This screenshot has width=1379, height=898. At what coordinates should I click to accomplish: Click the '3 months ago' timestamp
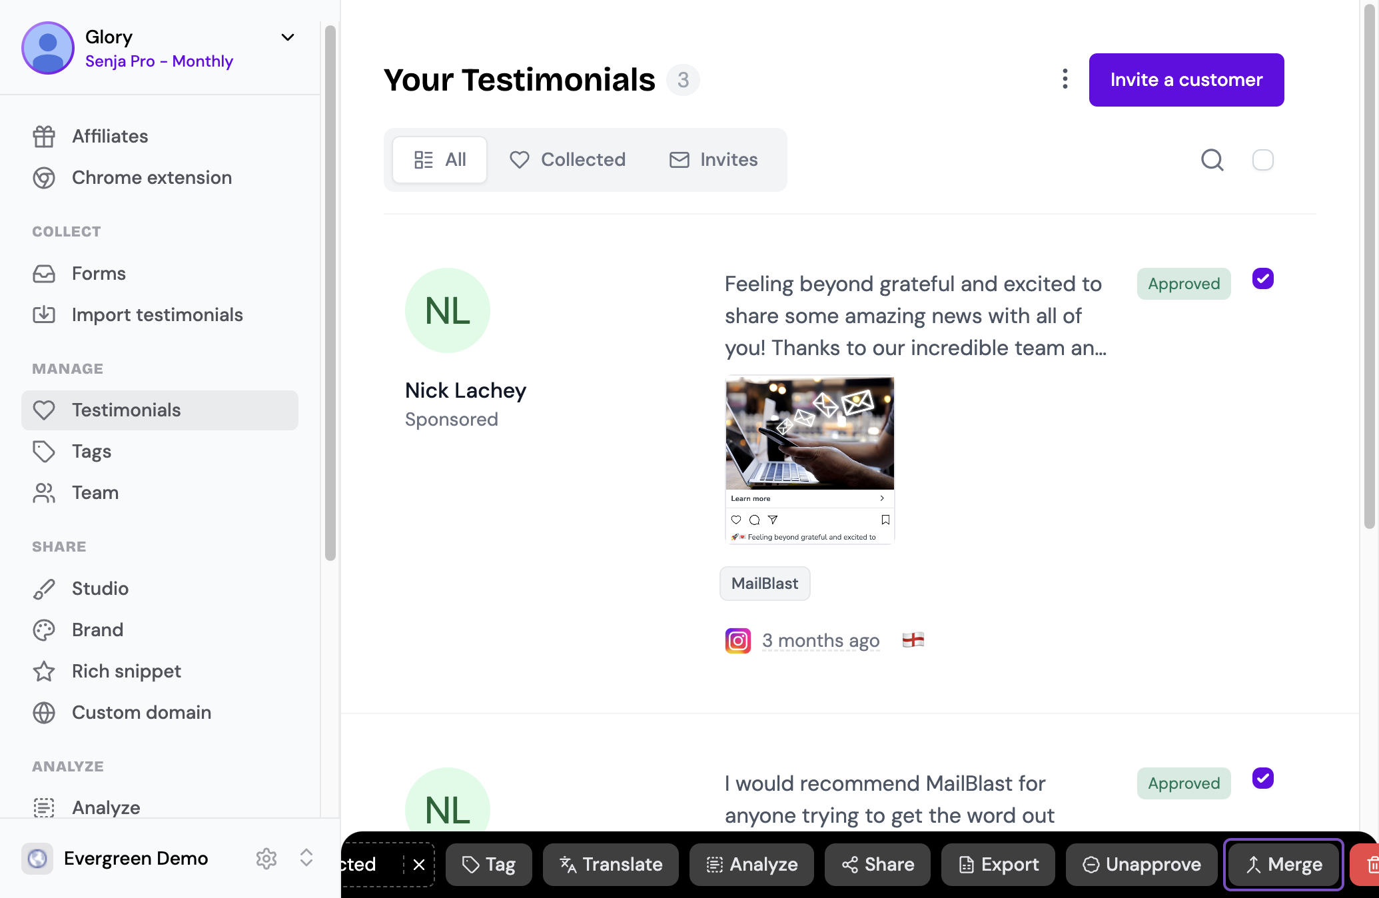[x=821, y=641]
